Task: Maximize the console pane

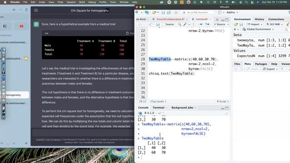Action: 227,108
